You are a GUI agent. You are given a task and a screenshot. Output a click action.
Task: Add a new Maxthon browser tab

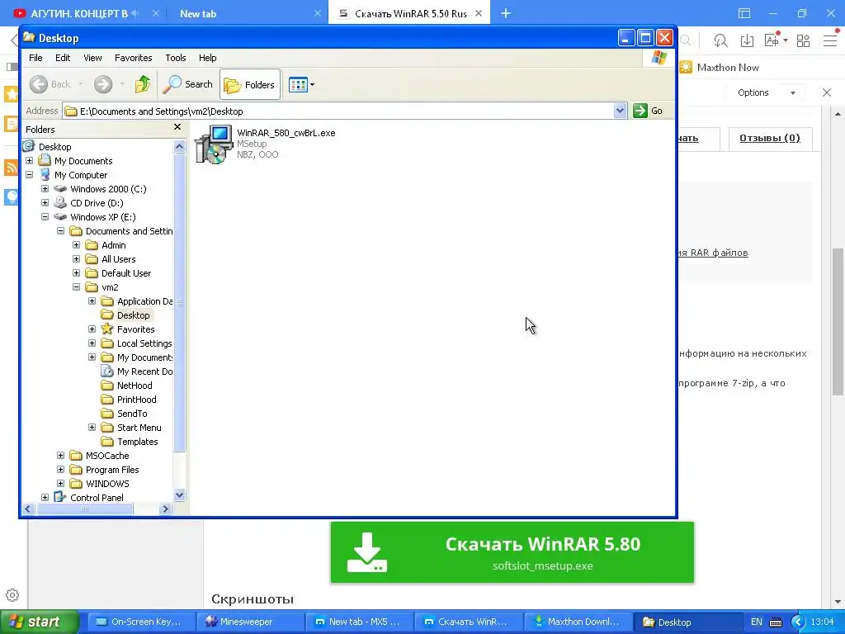(506, 13)
